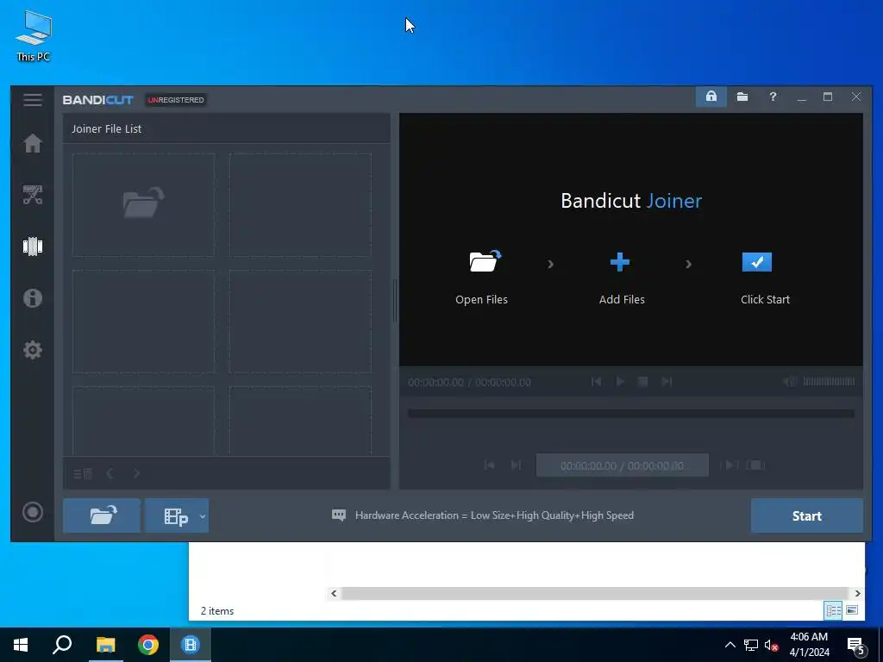883x662 pixels.
Task: Open the notification center
Action: (x=856, y=646)
